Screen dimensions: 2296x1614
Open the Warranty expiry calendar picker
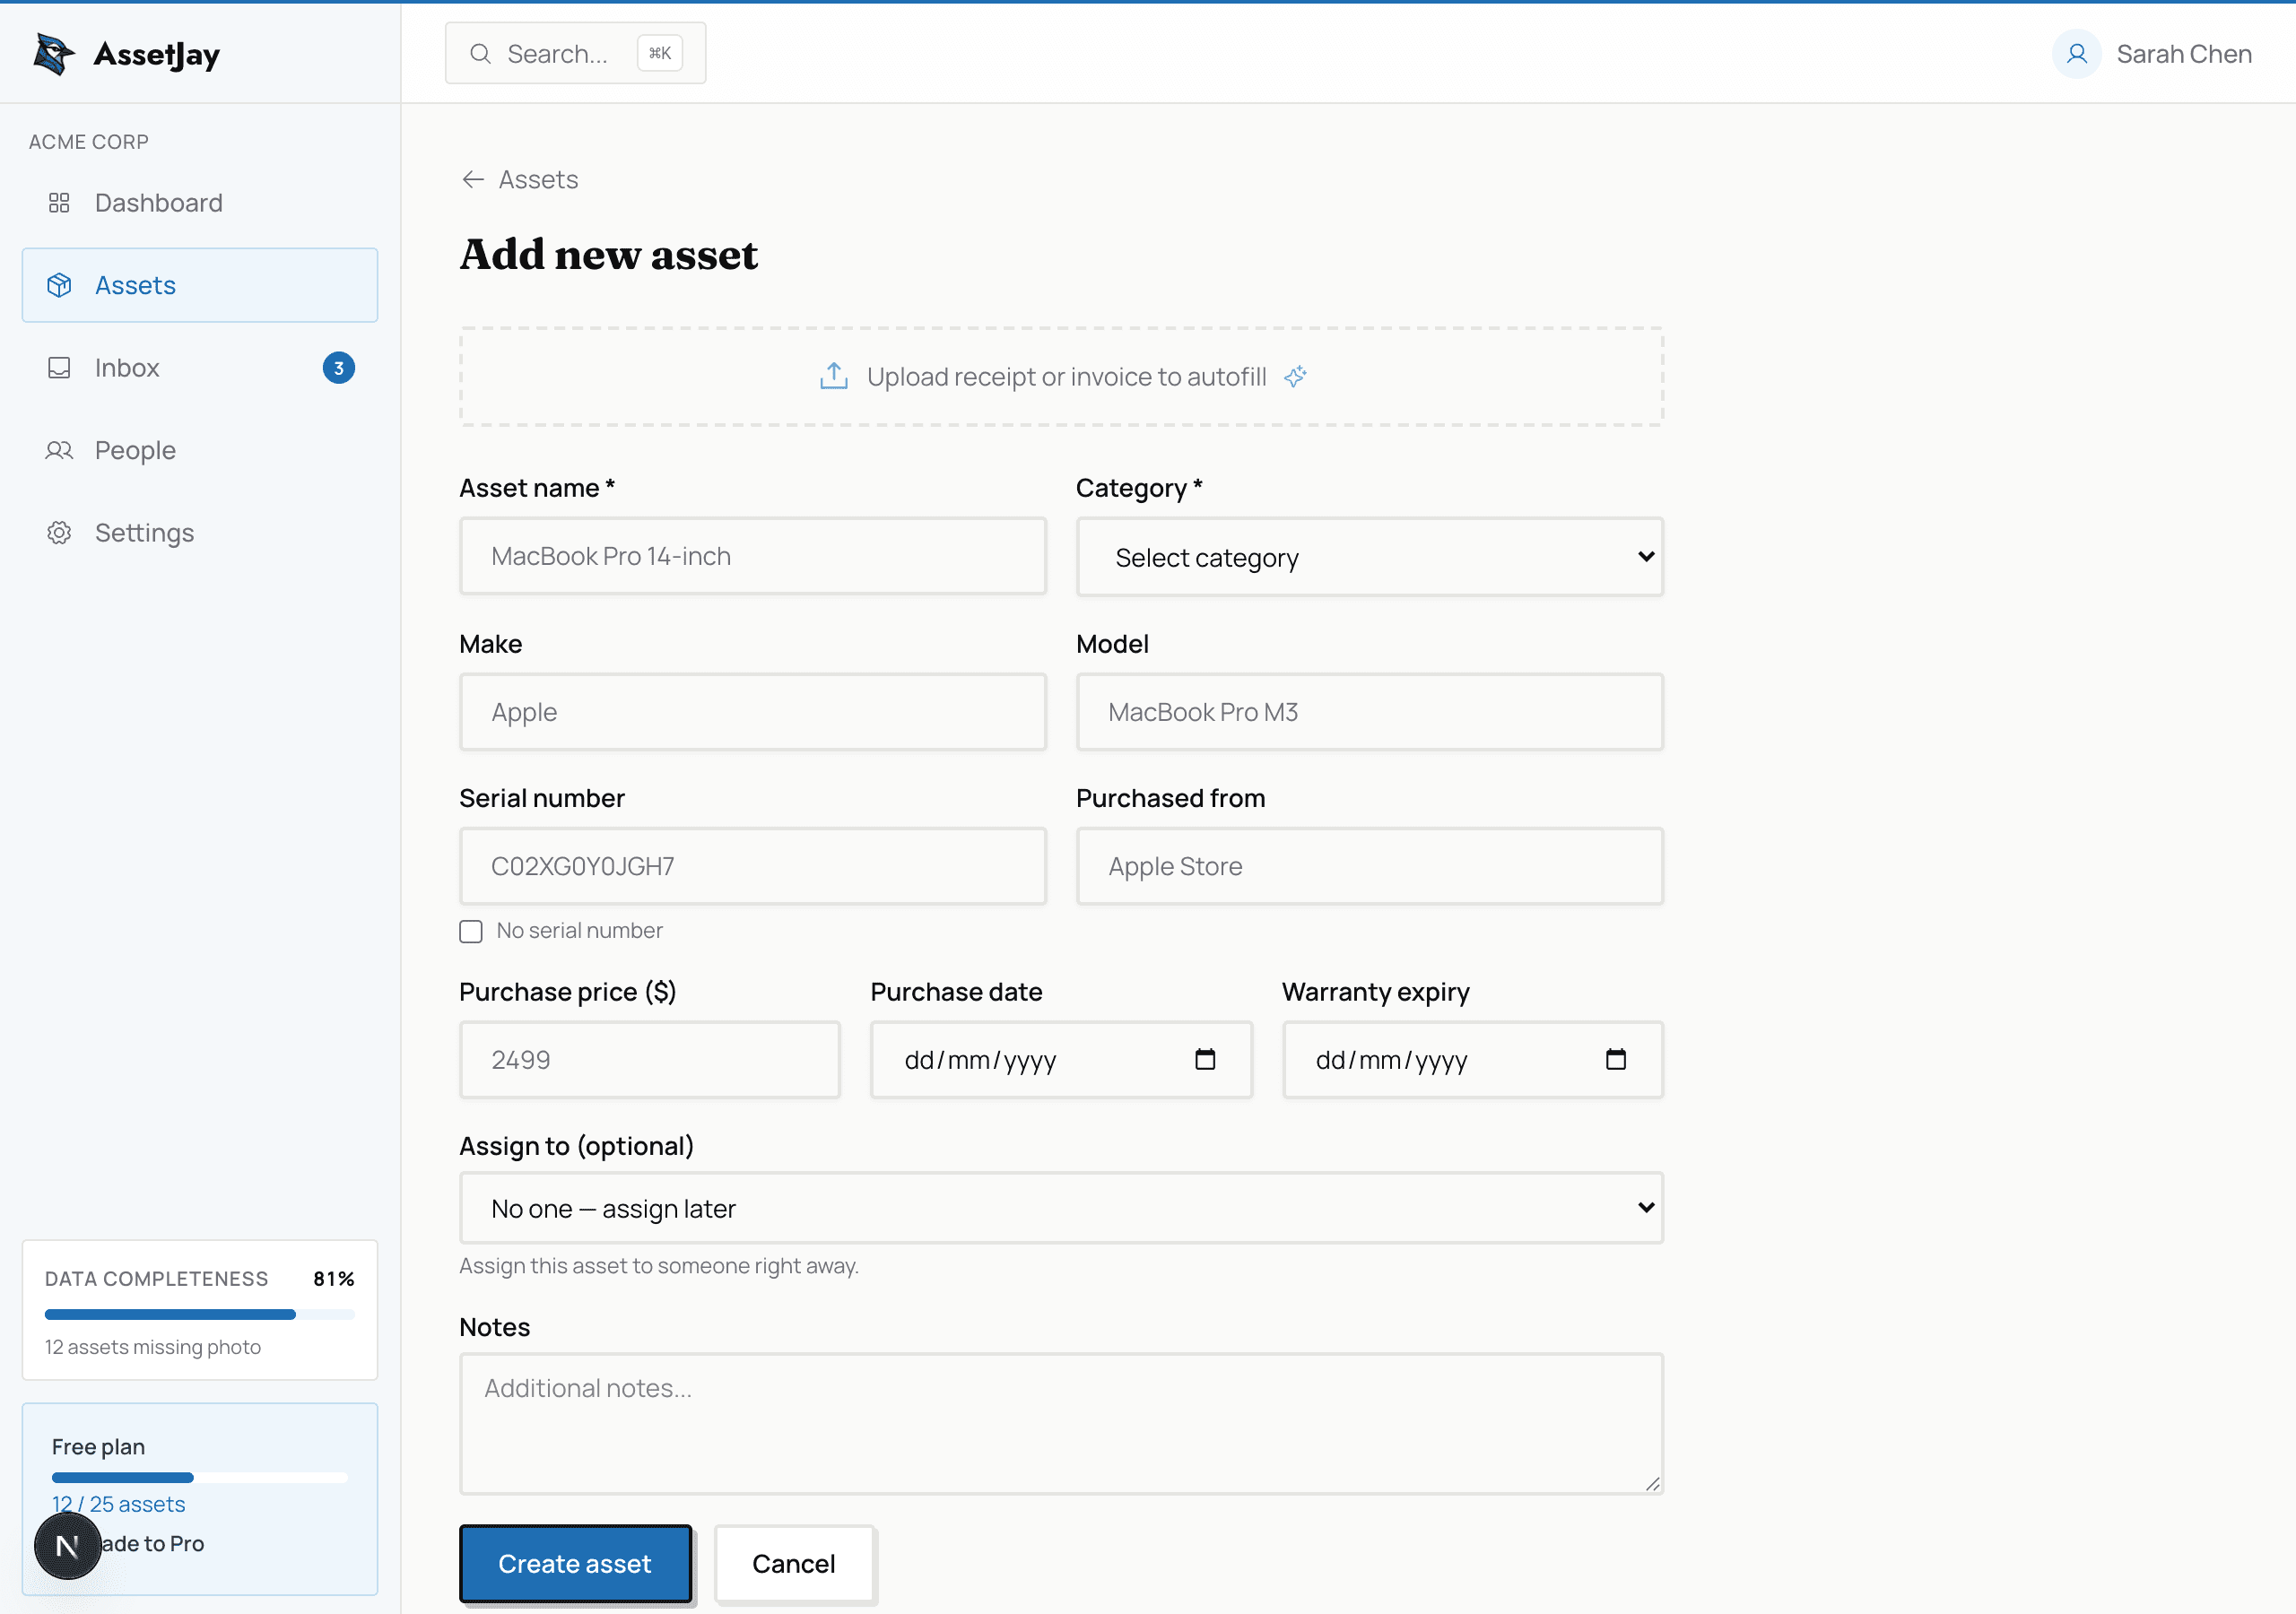(1618, 1059)
